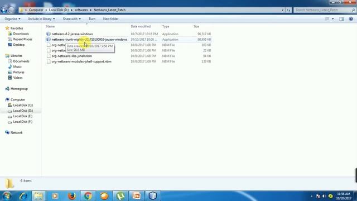Open the NetBeans cube taskbar icon

click(x=153, y=196)
